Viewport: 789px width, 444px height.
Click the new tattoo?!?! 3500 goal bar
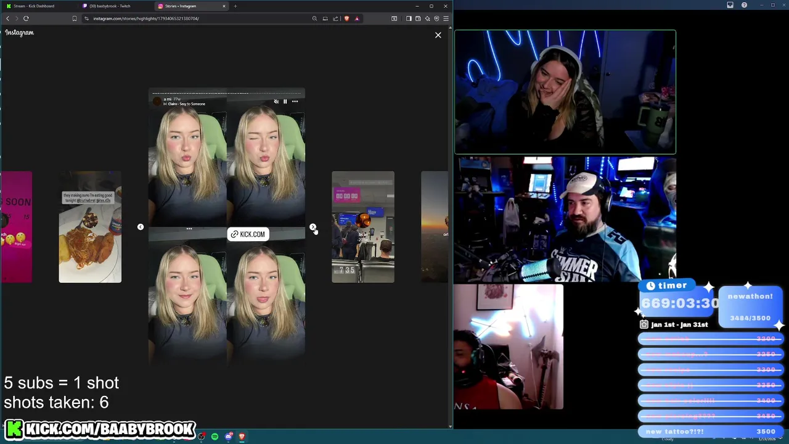coord(711,432)
